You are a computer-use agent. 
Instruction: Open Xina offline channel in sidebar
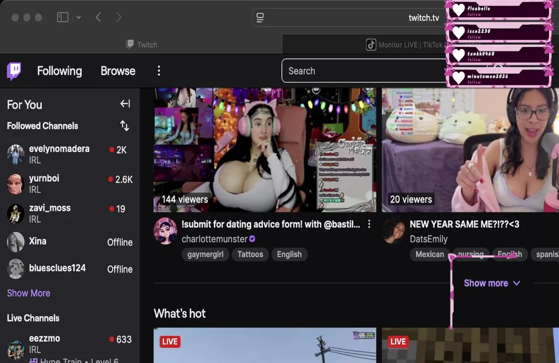[x=70, y=242]
